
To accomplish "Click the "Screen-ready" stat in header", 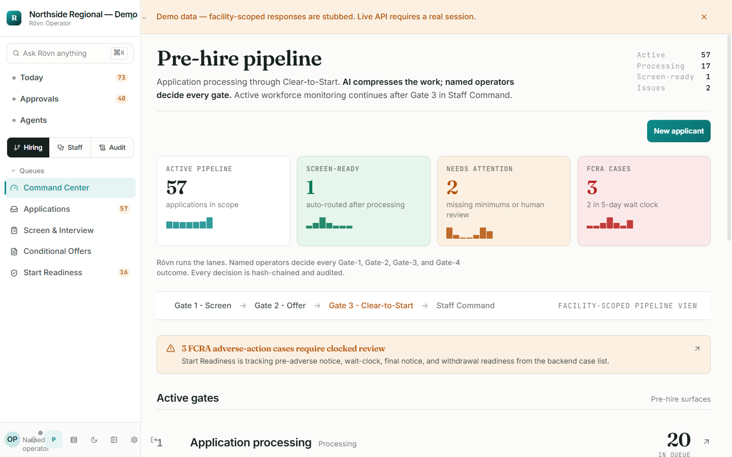I will tap(674, 77).
